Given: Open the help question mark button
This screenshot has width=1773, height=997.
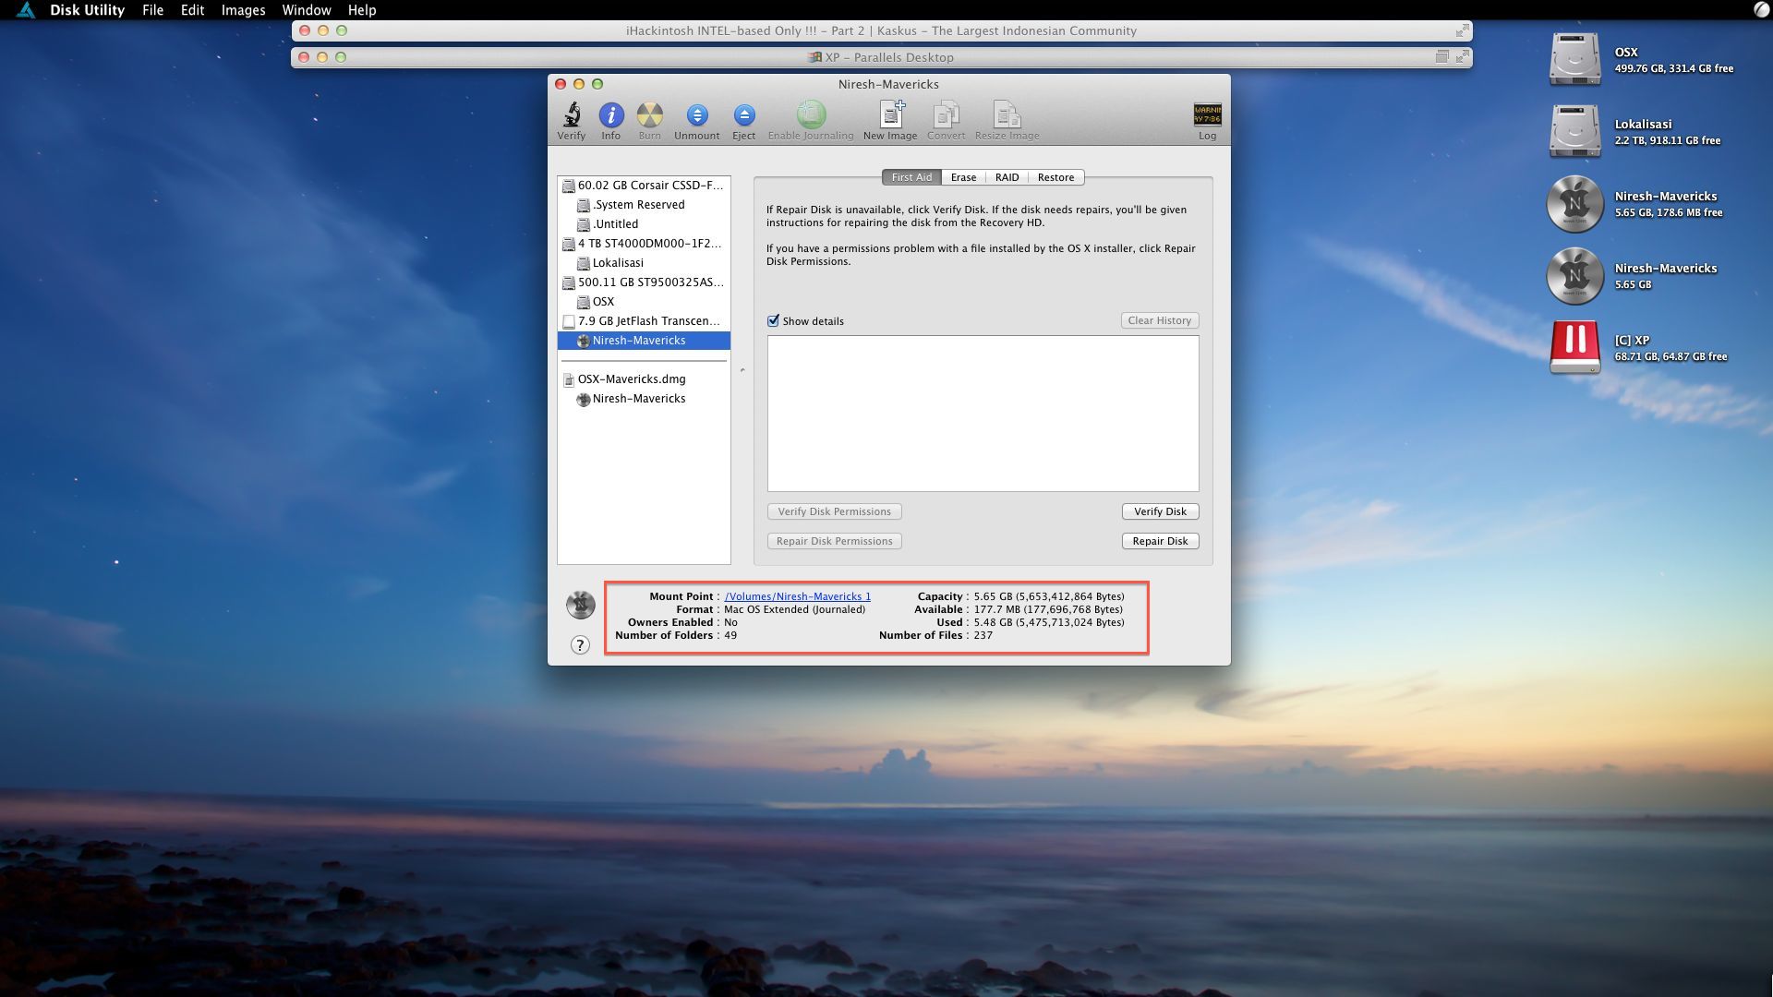Looking at the screenshot, I should tap(580, 645).
